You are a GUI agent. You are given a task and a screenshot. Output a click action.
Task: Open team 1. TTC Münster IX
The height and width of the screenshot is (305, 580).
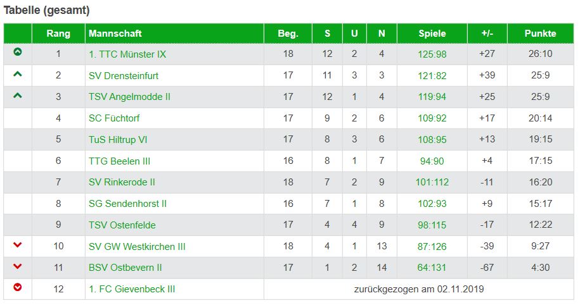pyautogui.click(x=127, y=54)
